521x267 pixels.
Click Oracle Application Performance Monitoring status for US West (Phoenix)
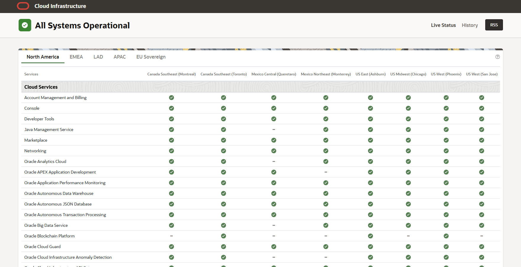coord(446,183)
